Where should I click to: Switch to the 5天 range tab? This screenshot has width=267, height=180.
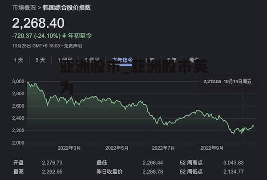click(x=40, y=60)
